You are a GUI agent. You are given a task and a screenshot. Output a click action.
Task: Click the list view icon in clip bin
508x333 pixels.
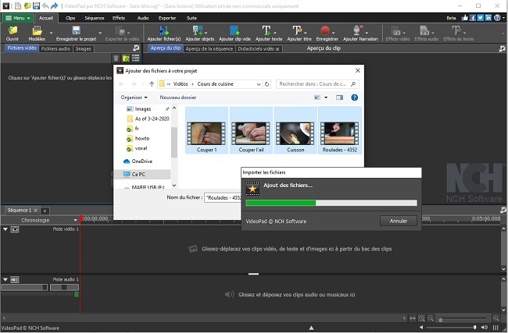(136, 58)
